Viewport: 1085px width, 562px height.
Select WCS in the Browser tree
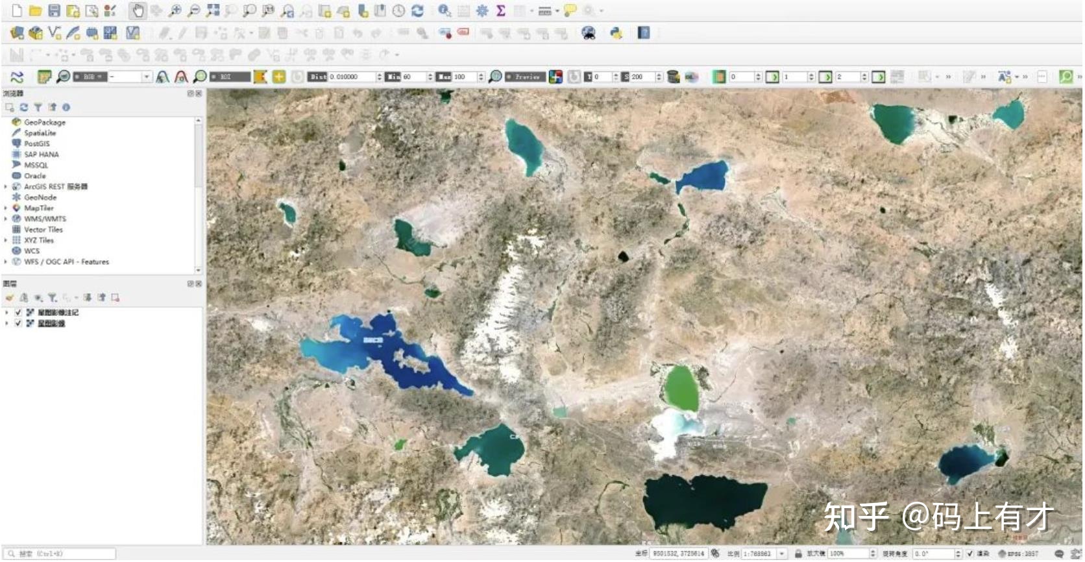pyautogui.click(x=31, y=250)
